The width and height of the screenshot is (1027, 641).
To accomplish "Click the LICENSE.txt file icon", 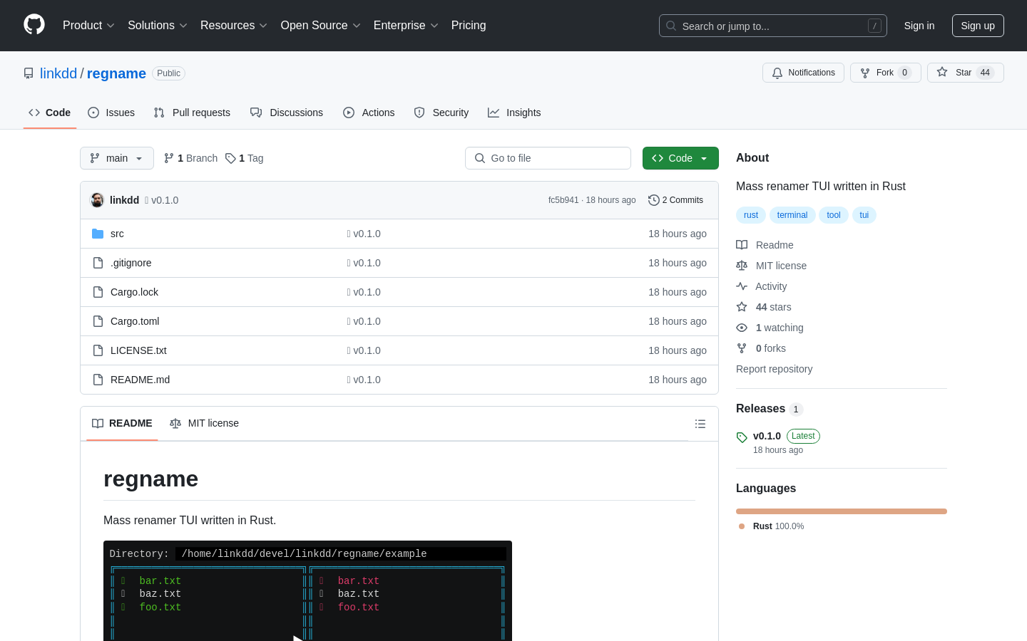I will click(x=98, y=350).
